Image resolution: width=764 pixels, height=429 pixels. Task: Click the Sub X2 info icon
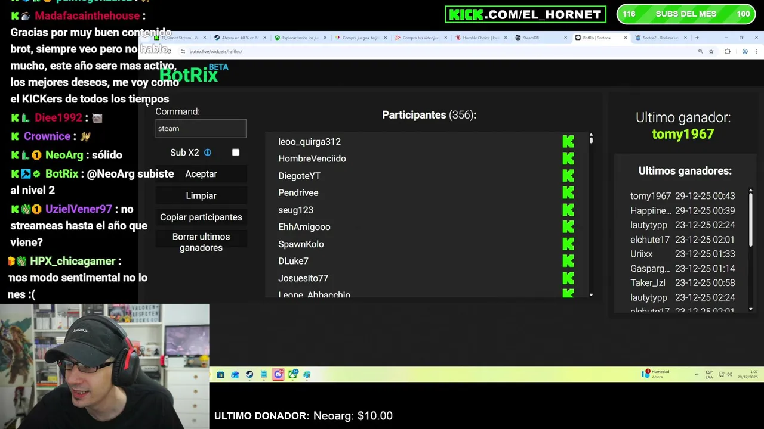[x=208, y=153]
